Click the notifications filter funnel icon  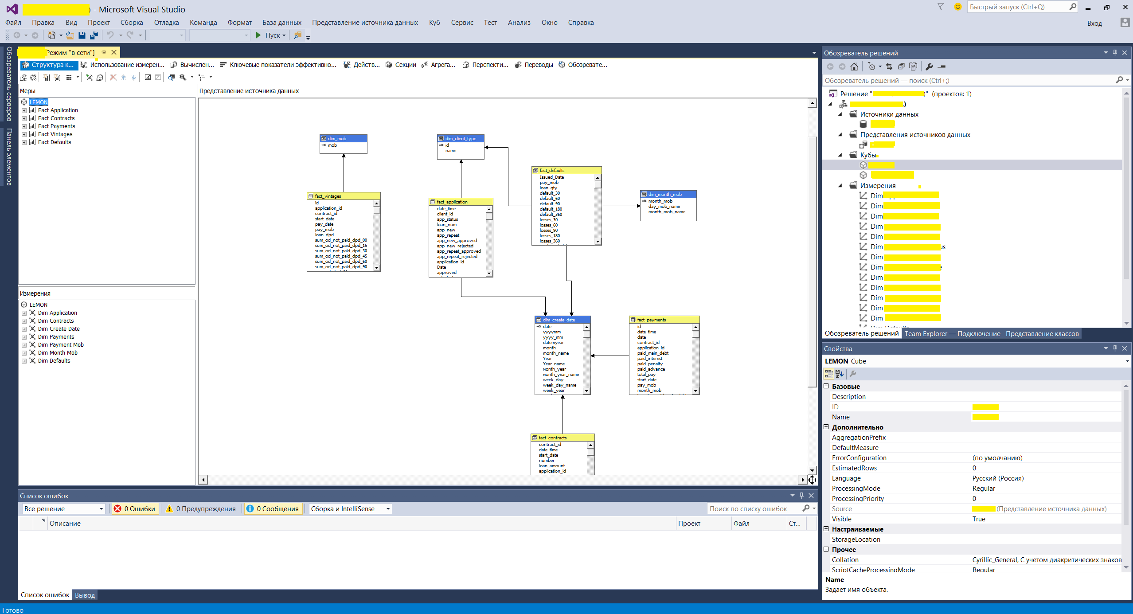click(x=941, y=7)
